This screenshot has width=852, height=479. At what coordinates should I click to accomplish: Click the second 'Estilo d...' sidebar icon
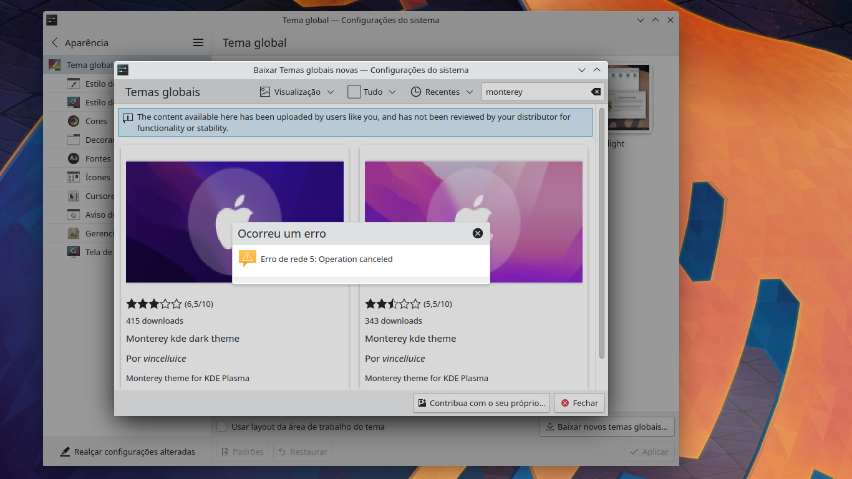(74, 102)
